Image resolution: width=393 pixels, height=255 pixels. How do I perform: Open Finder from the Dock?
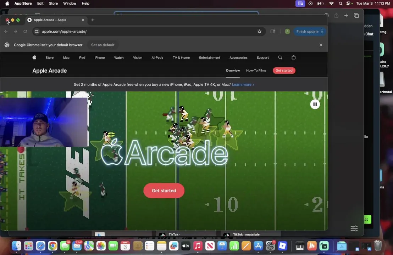coord(17,246)
